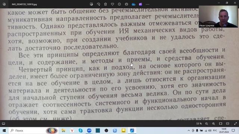
Task: Open the OneDrive cloud icon in toolbar
Action: (134, 4)
